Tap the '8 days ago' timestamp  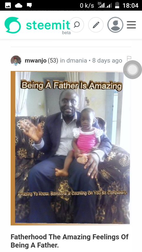(x=107, y=60)
